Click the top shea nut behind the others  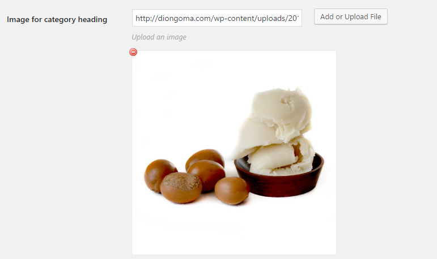[x=205, y=157]
